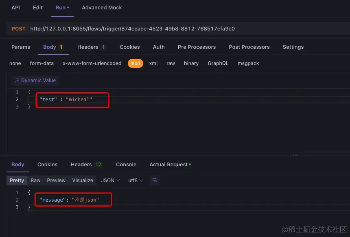Switch to the Auth tab
Screen dimensions: 350x237
point(159,47)
